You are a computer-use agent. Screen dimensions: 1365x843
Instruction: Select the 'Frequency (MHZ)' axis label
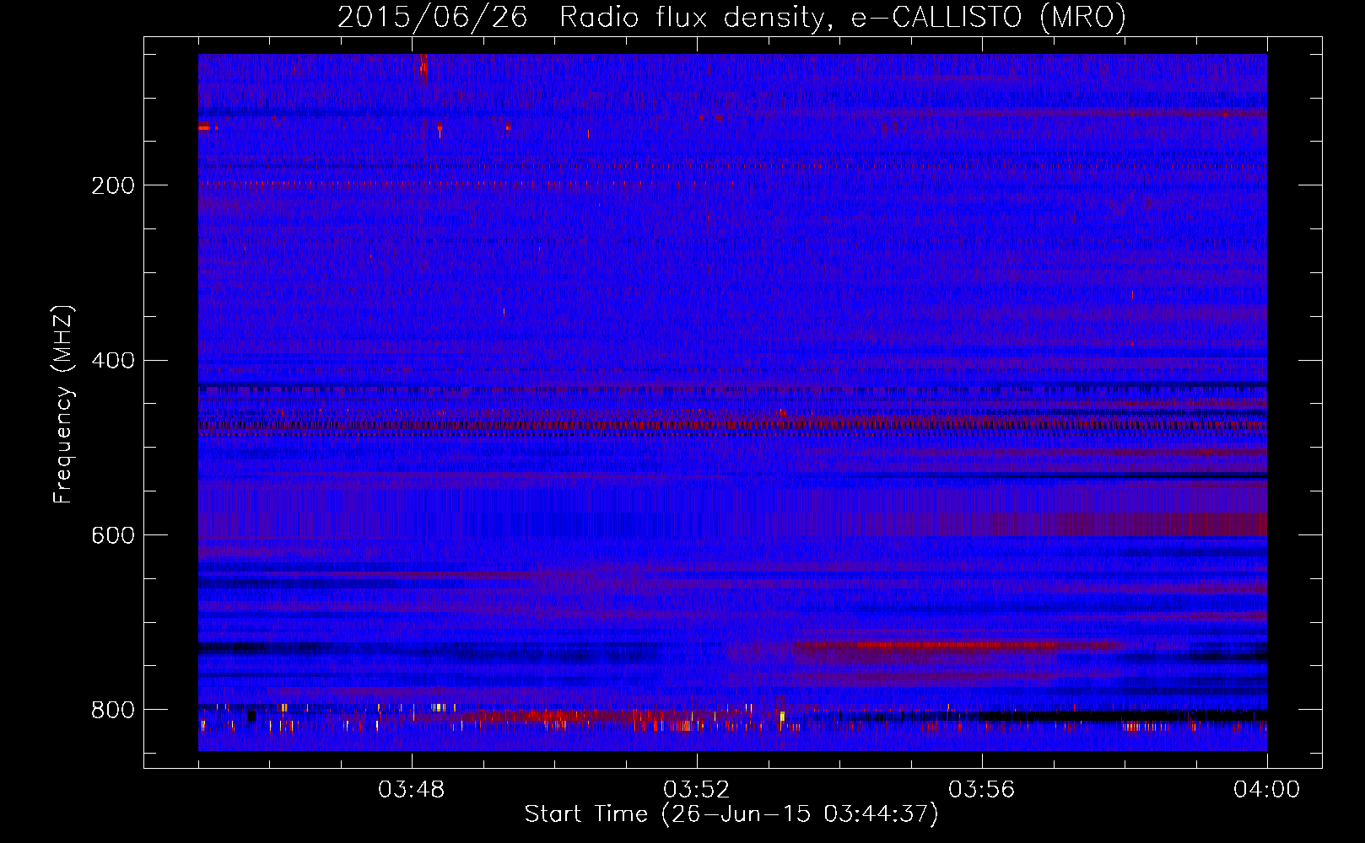(63, 404)
